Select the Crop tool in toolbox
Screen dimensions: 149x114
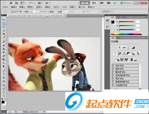pos(4,34)
